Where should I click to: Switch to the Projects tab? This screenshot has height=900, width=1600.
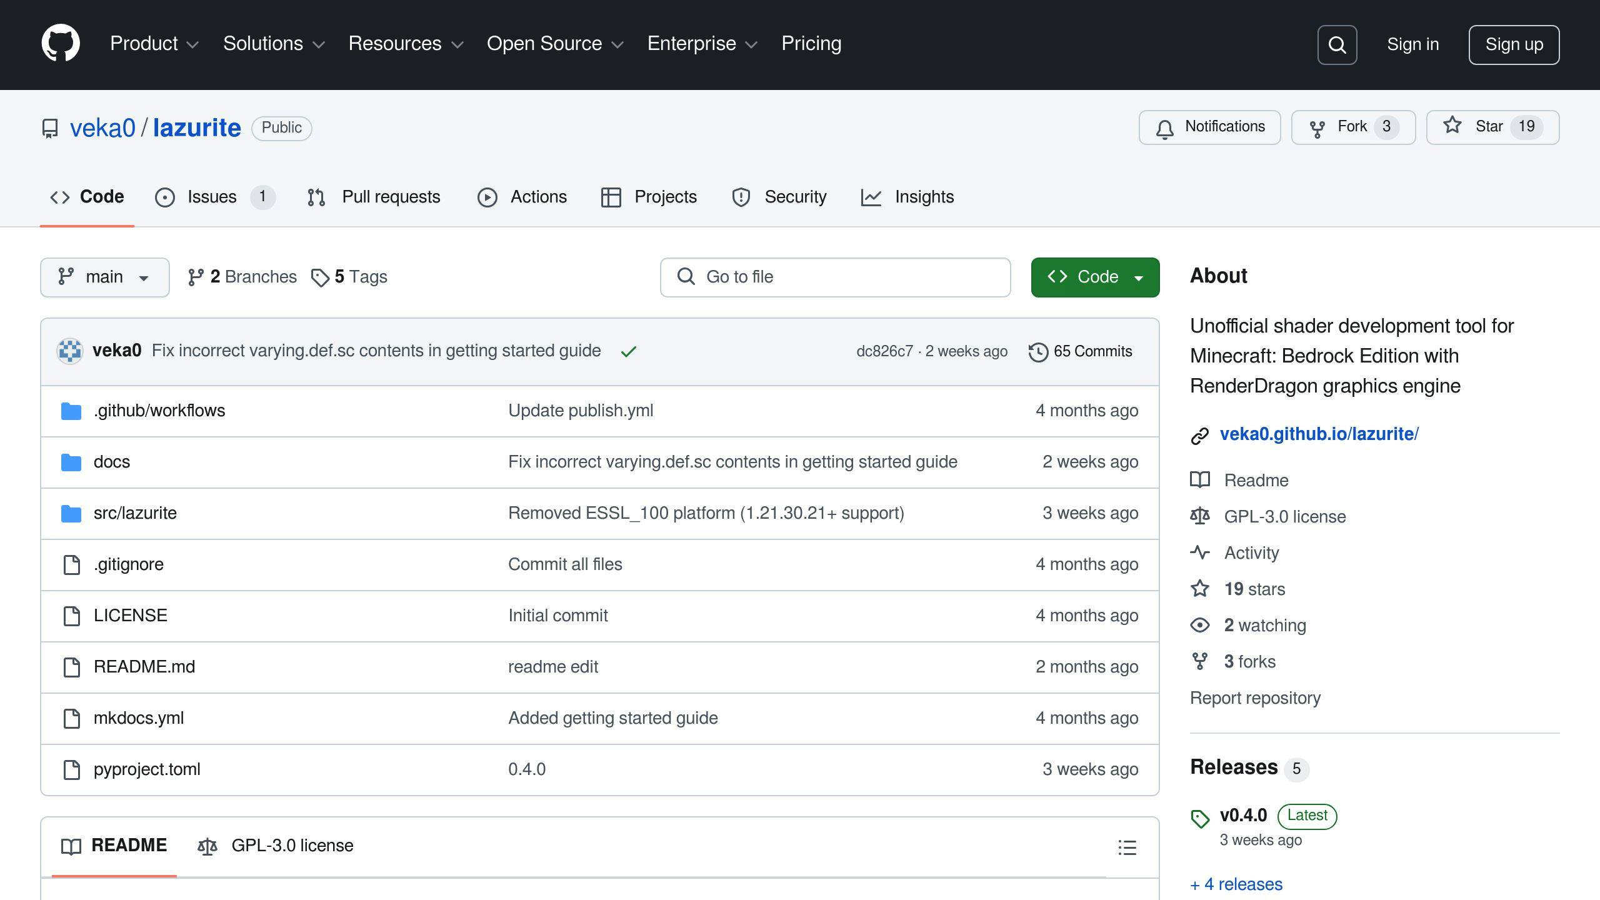(x=649, y=197)
